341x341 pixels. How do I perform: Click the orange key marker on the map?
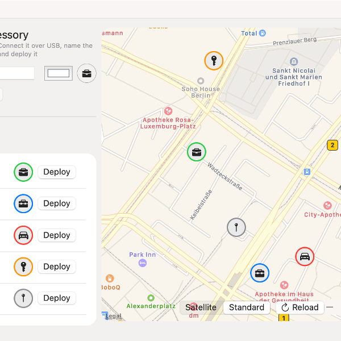pyautogui.click(x=214, y=60)
